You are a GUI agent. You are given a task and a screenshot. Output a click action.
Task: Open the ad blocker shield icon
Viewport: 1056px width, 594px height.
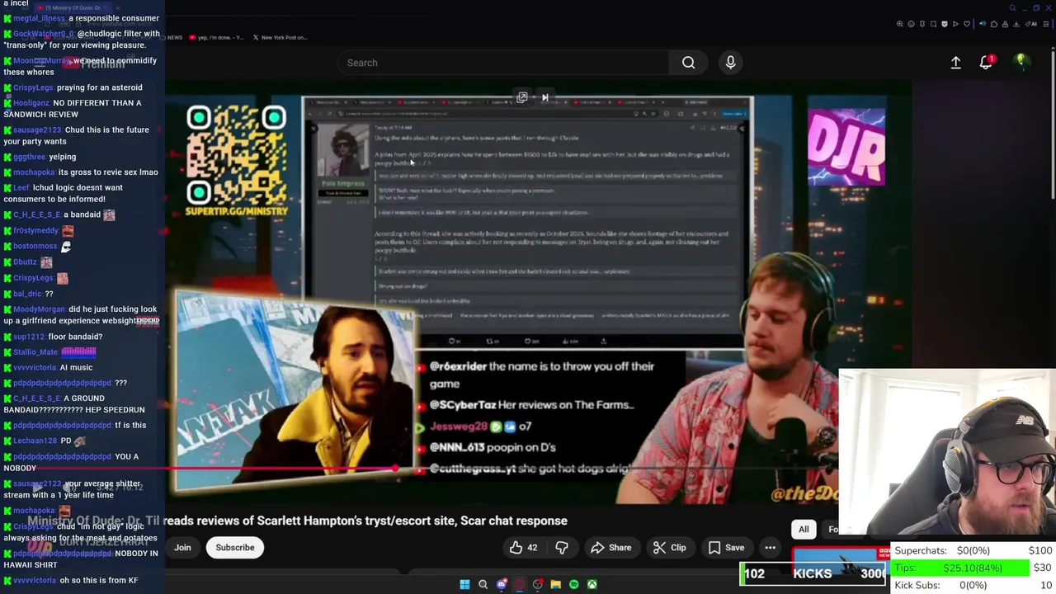945,24
